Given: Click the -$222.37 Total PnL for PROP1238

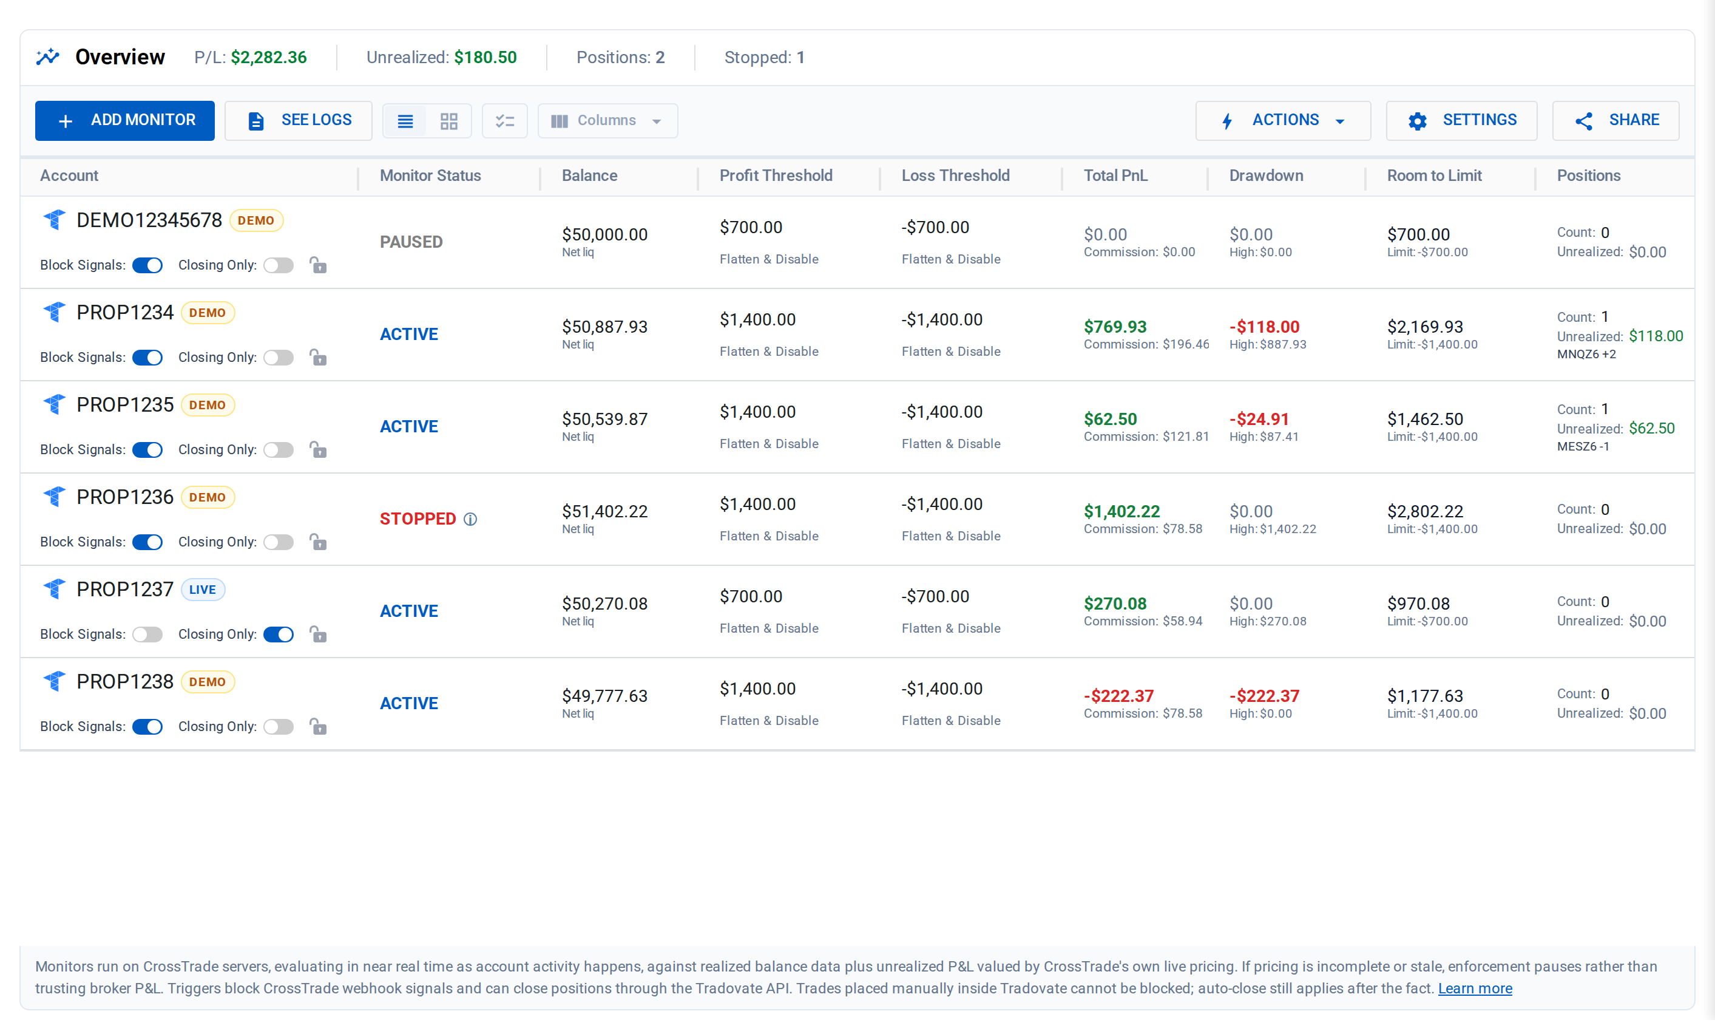Looking at the screenshot, I should coord(1118,696).
